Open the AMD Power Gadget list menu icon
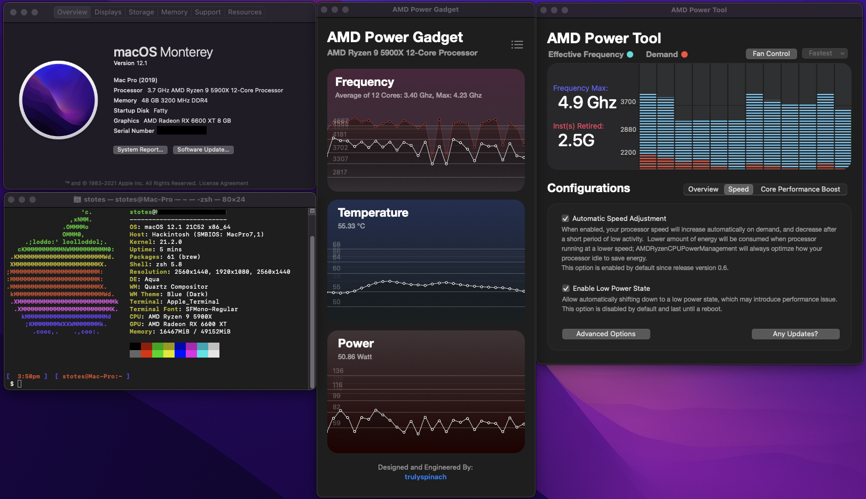866x499 pixels. [x=517, y=45]
